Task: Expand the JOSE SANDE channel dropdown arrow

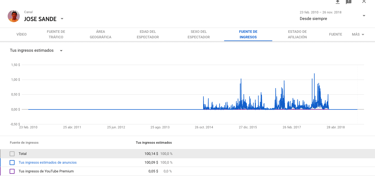Action: pyautogui.click(x=62, y=19)
